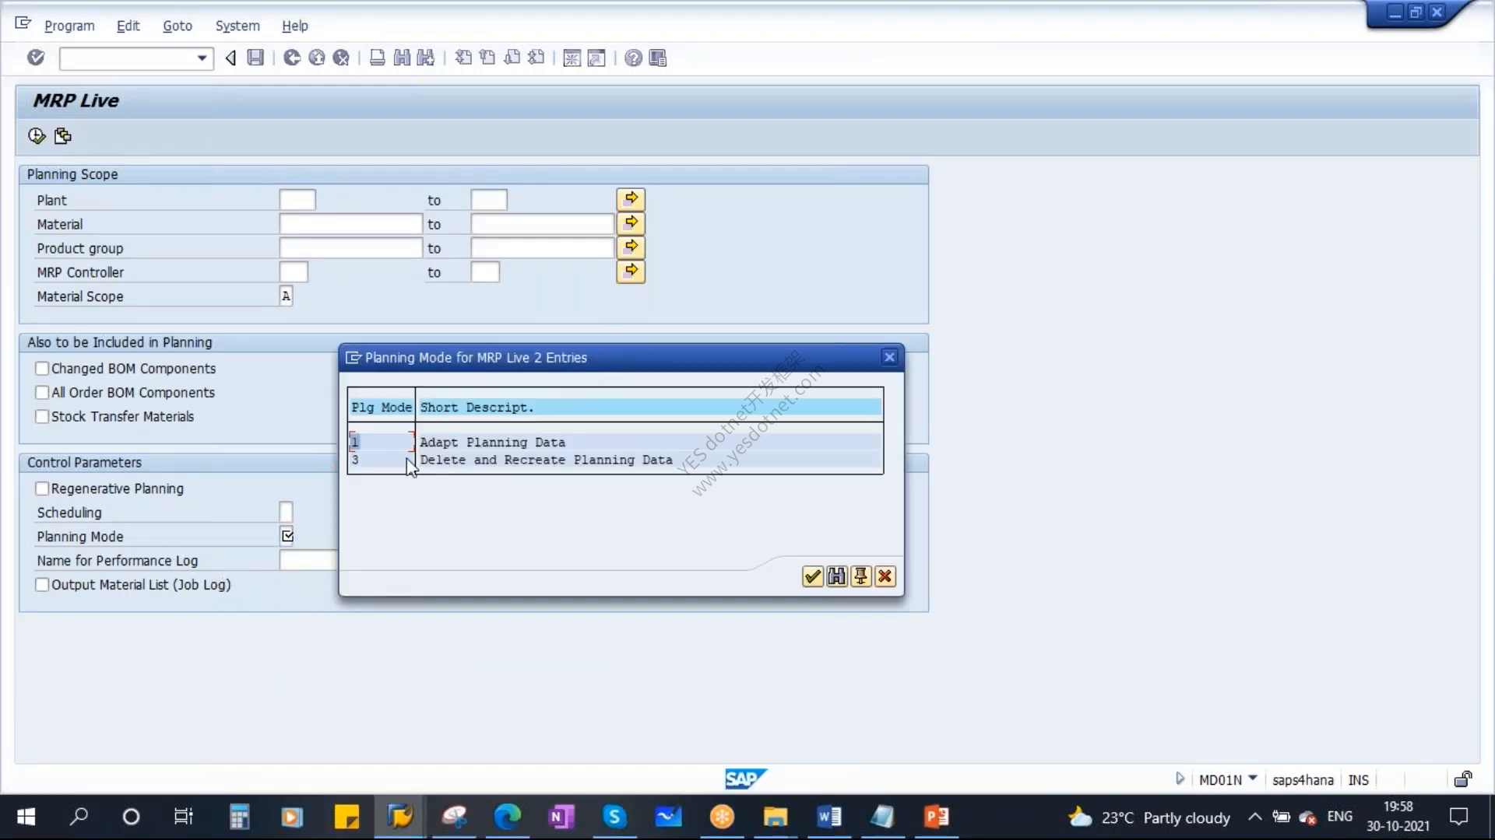Viewport: 1495px width, 840px height.
Task: Click the Material Scope field
Action: coord(286,296)
